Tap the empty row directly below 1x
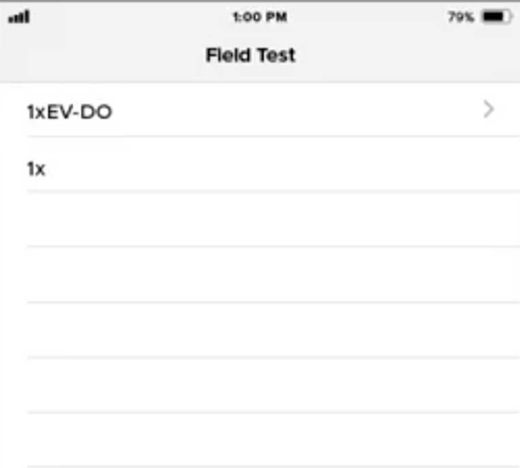The width and height of the screenshot is (520, 468). [x=260, y=219]
